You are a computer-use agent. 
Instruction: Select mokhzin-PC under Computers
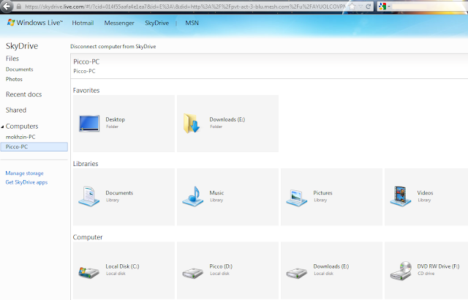(x=20, y=137)
